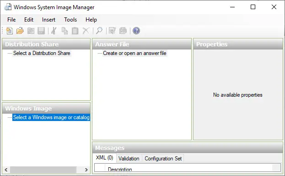
Task: Switch to the XML (0) messages tab
Action: tap(104, 158)
